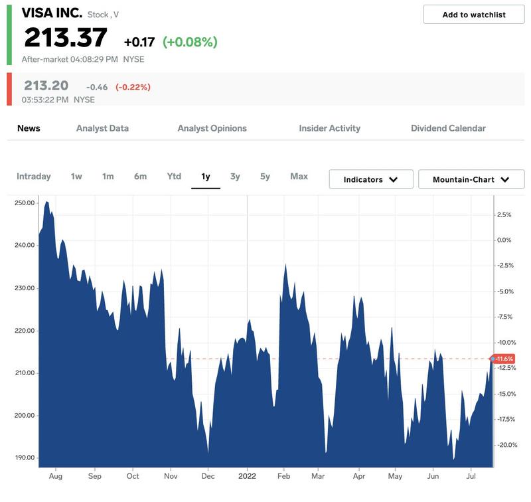531x502 pixels.
Task: Click the 250.00 y-axis label
Action: click(x=25, y=203)
